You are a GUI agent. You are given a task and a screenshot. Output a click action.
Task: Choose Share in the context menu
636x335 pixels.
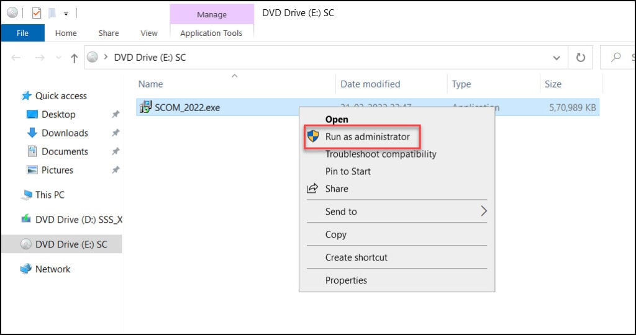coord(337,189)
